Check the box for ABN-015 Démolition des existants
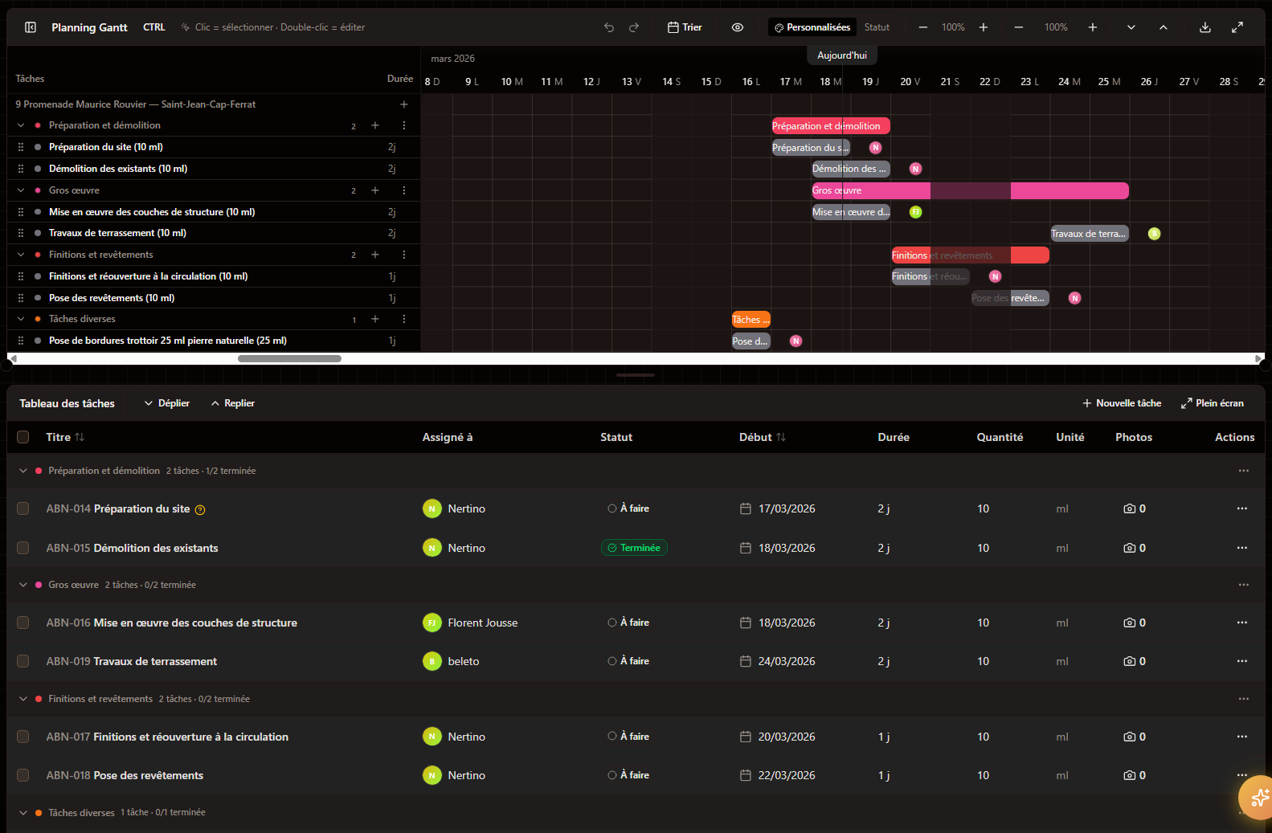Image resolution: width=1272 pixels, height=833 pixels. [x=23, y=548]
